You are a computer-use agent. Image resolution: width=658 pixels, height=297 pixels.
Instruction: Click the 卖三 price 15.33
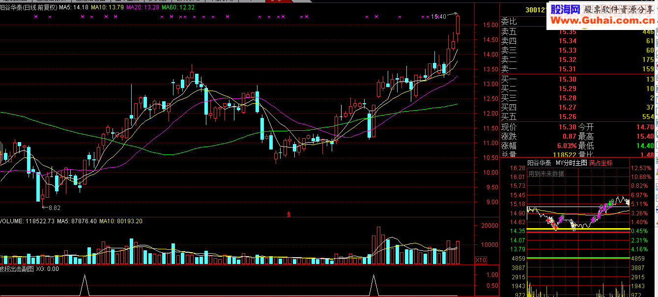point(568,50)
